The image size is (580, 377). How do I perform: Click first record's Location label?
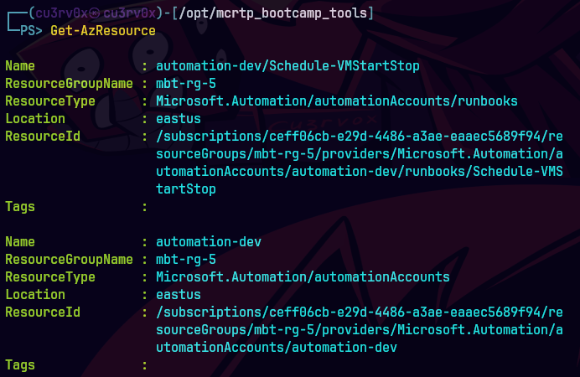(35, 119)
